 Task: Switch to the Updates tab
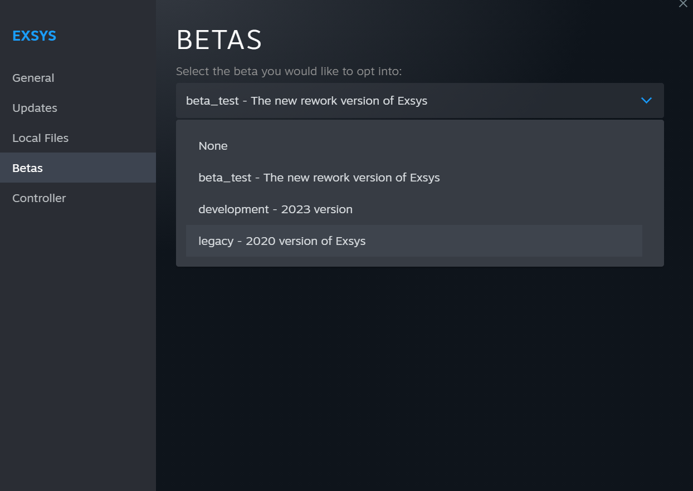pos(78,108)
